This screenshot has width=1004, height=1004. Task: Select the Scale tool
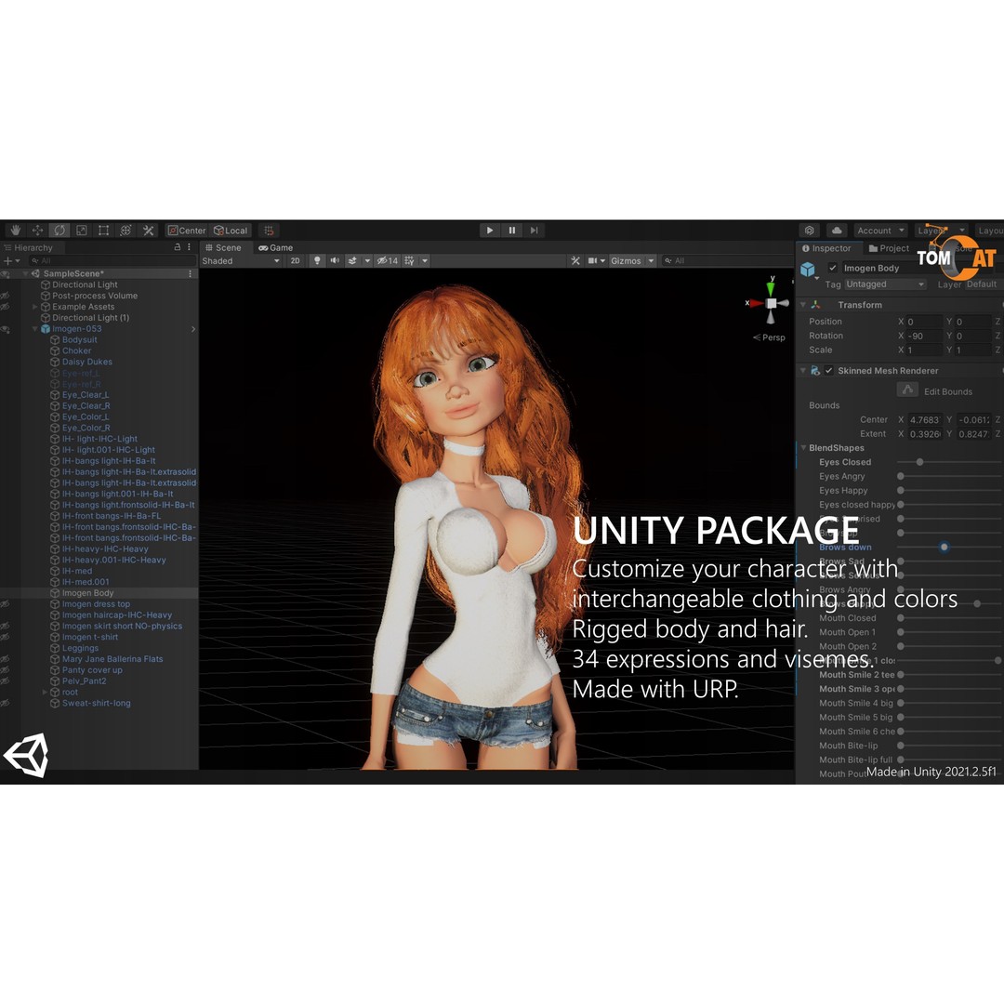pos(81,231)
